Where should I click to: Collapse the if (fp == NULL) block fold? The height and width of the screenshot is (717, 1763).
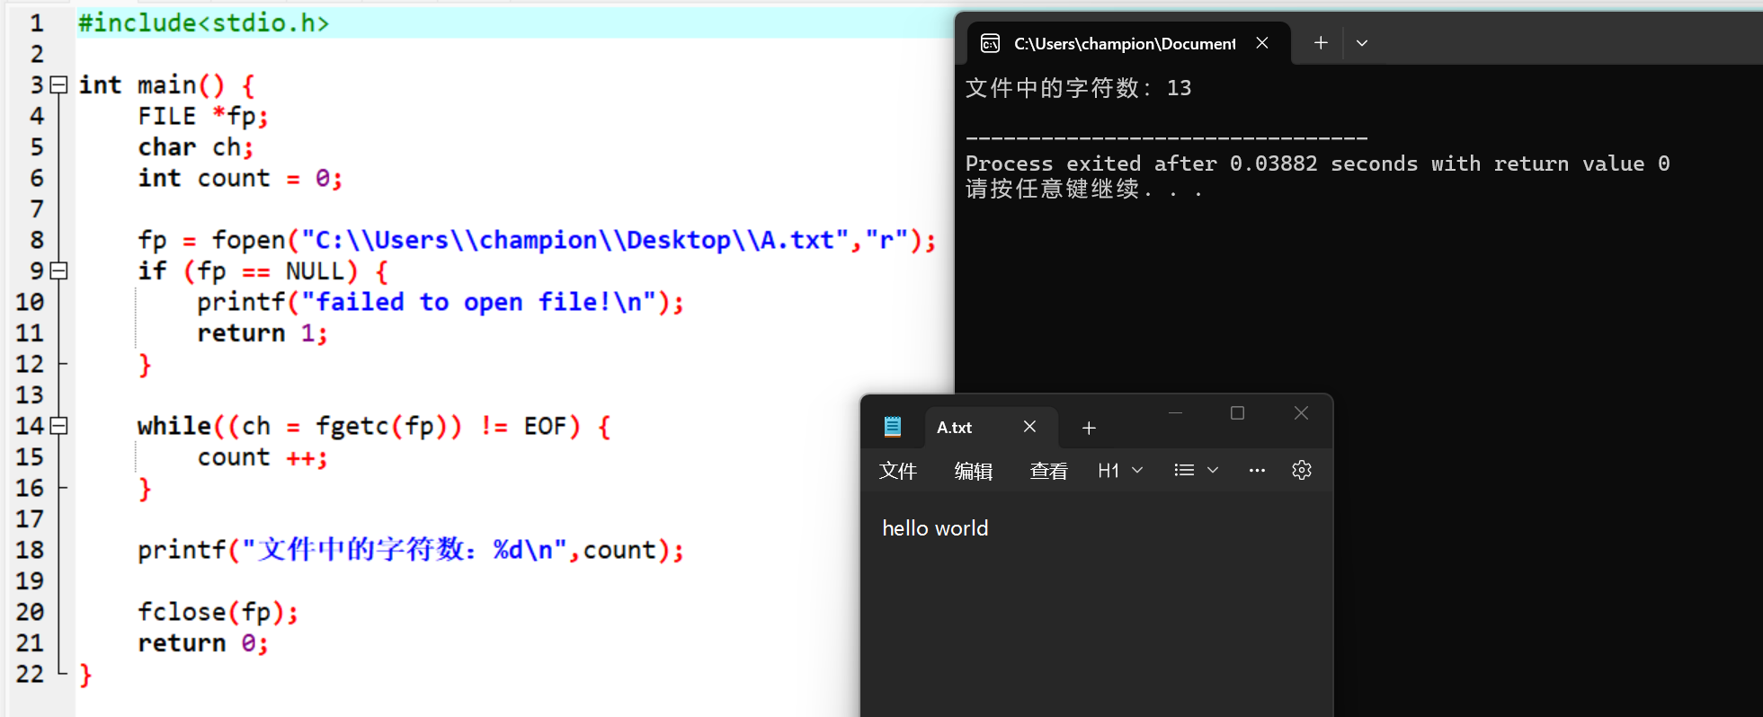coord(59,270)
